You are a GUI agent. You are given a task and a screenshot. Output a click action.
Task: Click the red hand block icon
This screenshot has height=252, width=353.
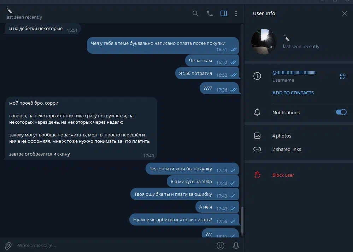click(x=257, y=175)
